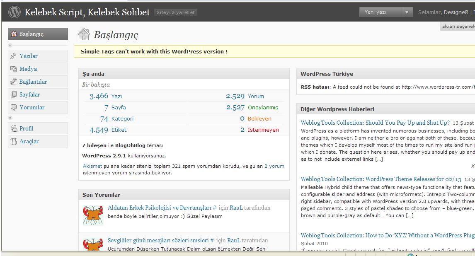This screenshot has width=475, height=256.
Task: Click the Başlangıç home icon in sidebar
Action: (14, 34)
